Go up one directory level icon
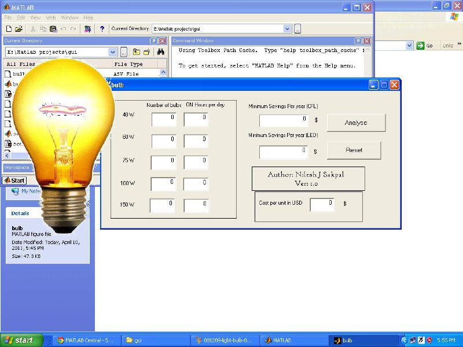463x347 pixels. (136, 52)
